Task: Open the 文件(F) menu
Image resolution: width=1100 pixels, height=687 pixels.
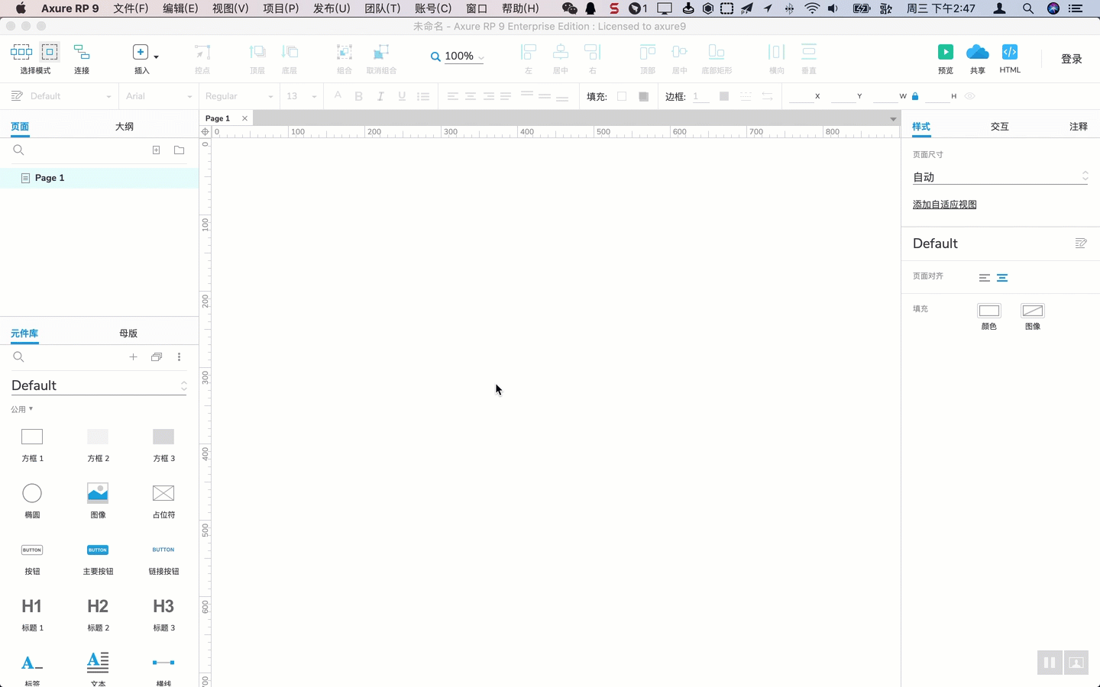Action: (x=131, y=8)
